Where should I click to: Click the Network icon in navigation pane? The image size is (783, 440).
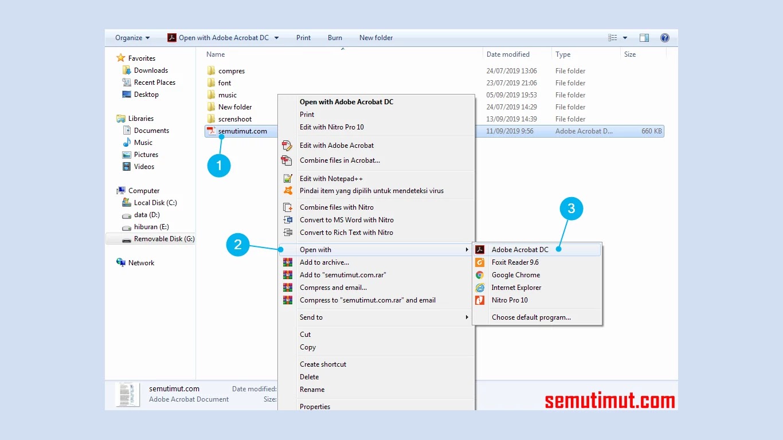(x=120, y=263)
